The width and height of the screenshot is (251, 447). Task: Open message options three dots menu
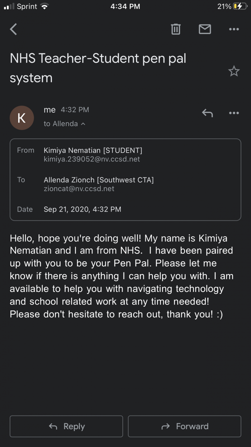point(234,113)
